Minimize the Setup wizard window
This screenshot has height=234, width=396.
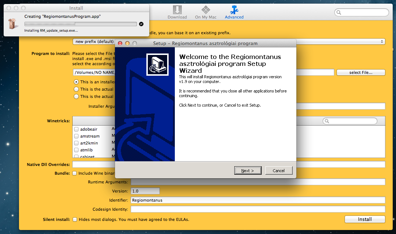(127, 43)
